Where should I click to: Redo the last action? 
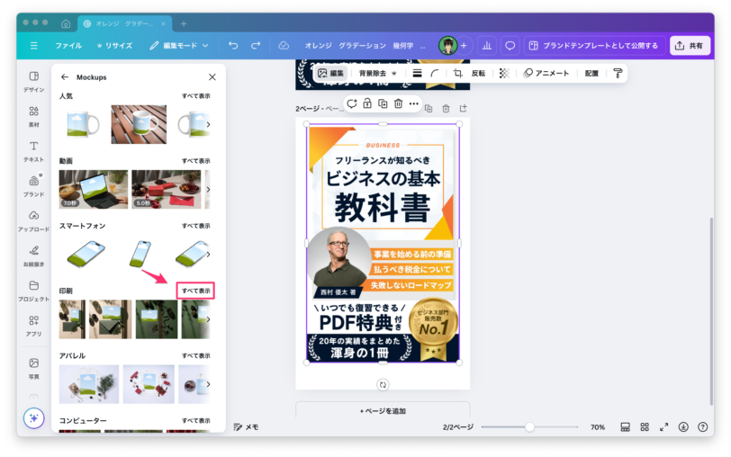pos(256,46)
